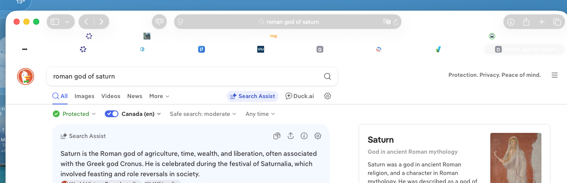
Task: Open the Duck.ai chat link
Action: [299, 96]
